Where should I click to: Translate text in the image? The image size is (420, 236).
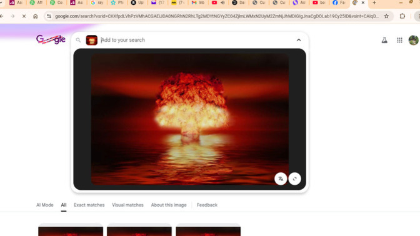pyautogui.click(x=281, y=179)
